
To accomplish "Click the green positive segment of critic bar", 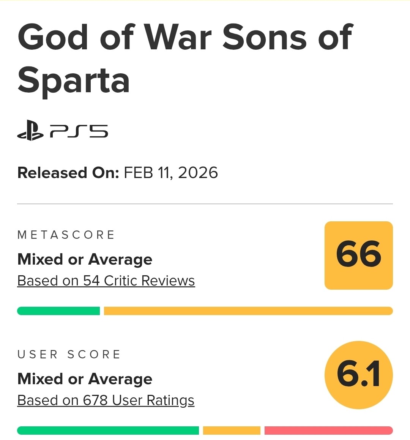I will (58, 311).
